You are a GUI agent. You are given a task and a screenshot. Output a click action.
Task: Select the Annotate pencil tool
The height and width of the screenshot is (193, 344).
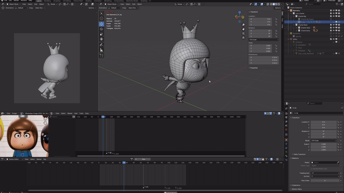(x=101, y=45)
